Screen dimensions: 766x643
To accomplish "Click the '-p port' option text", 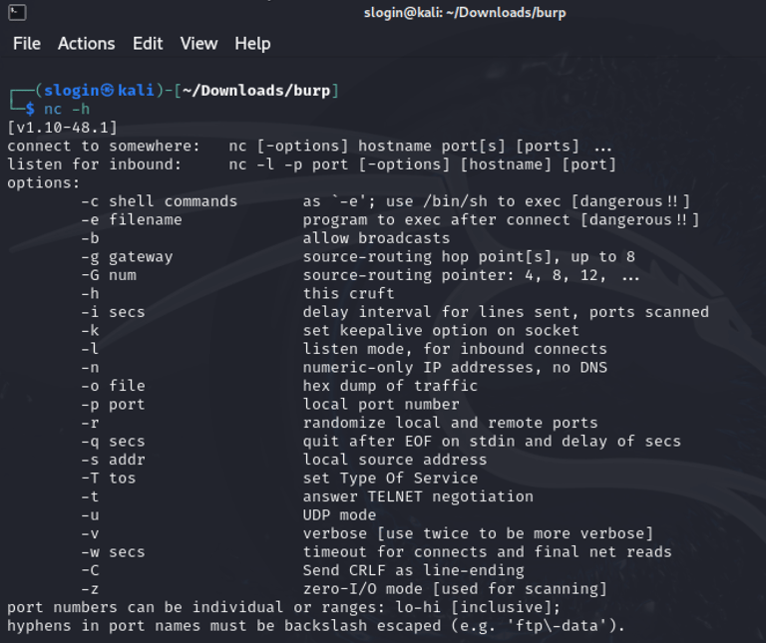I will pyautogui.click(x=113, y=405).
